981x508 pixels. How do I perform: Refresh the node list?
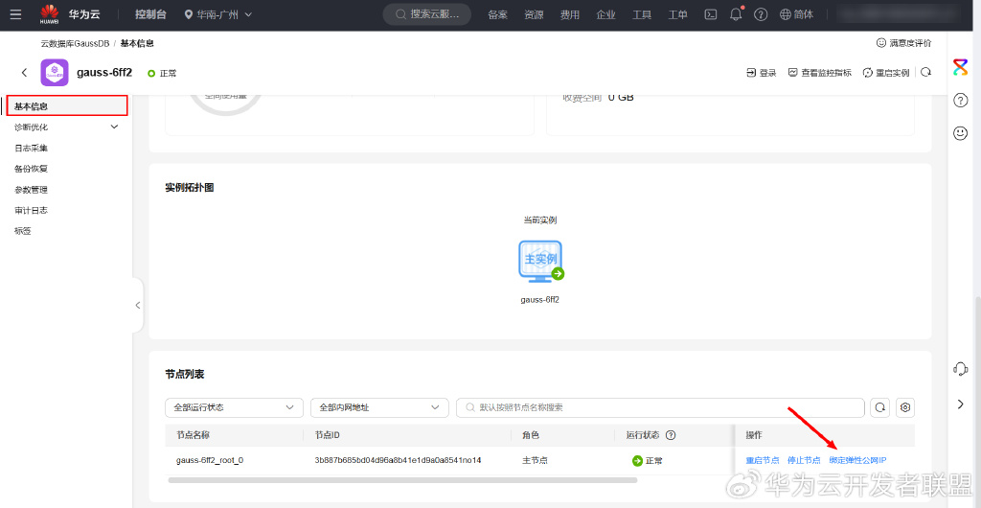879,407
